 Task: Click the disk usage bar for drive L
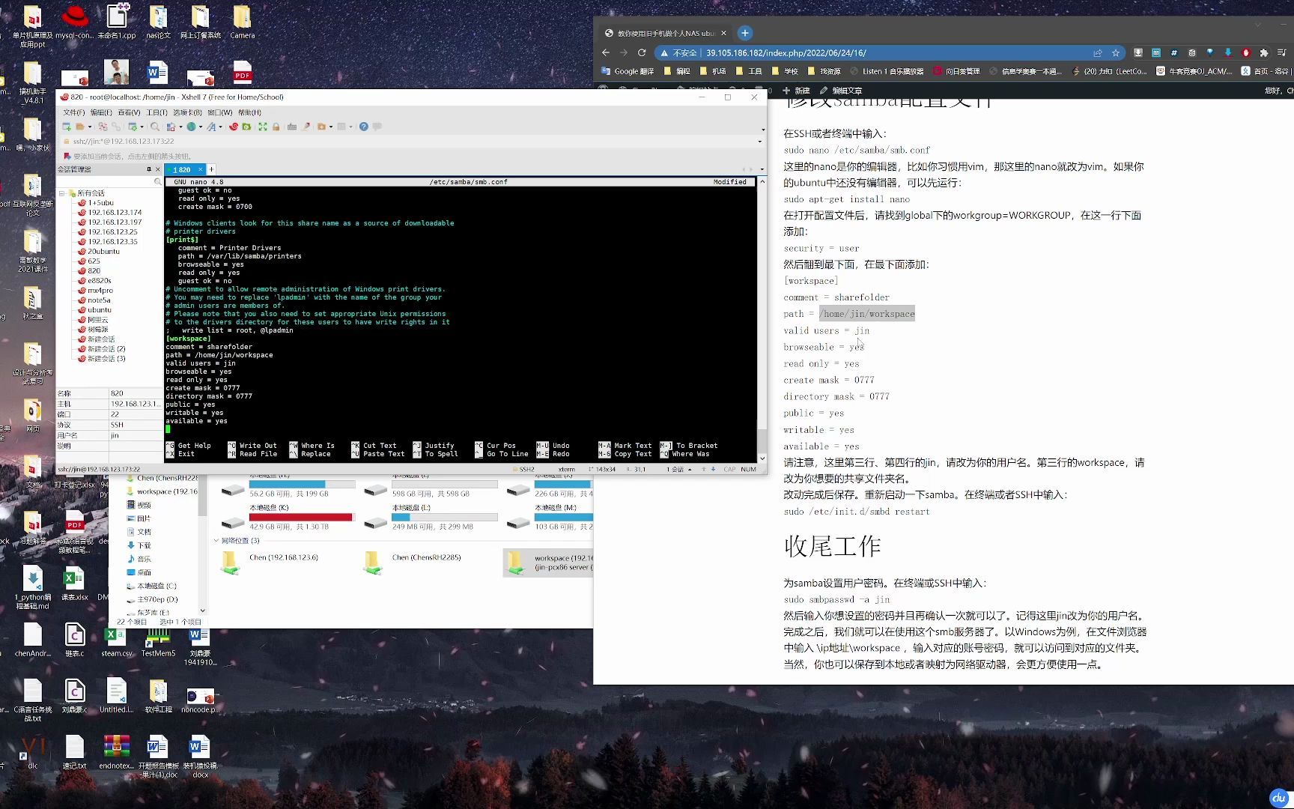point(445,517)
